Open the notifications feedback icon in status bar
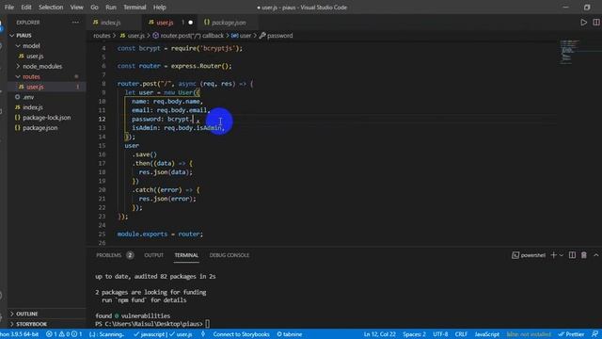The height and width of the screenshot is (339, 602). (594, 334)
